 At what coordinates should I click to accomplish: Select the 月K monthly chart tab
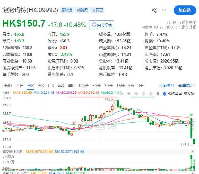pos(51,86)
